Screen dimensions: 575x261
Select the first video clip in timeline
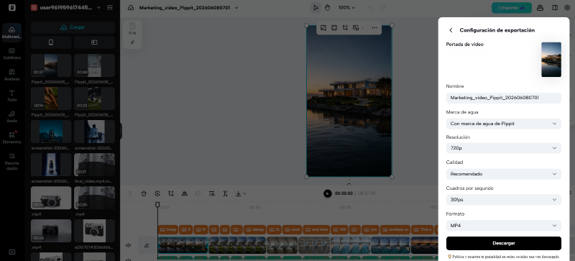pos(183,245)
